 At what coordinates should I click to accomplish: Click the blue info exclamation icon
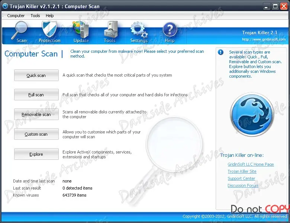tap(220, 52)
